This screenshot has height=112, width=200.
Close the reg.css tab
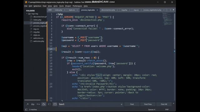(141, 10)
